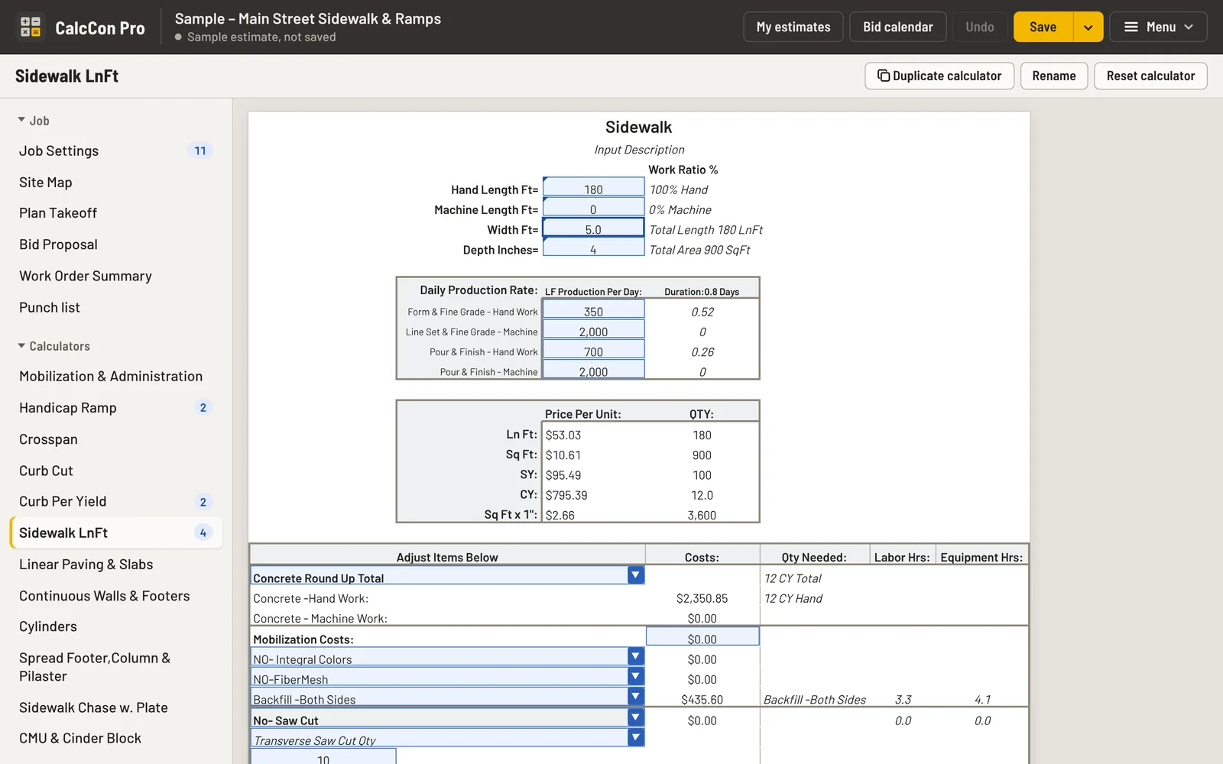Click the Machine Length Ft input field
This screenshot has width=1223, height=764.
pyautogui.click(x=593, y=208)
